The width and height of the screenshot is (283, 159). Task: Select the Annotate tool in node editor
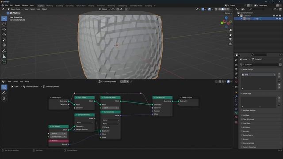pos(4,93)
